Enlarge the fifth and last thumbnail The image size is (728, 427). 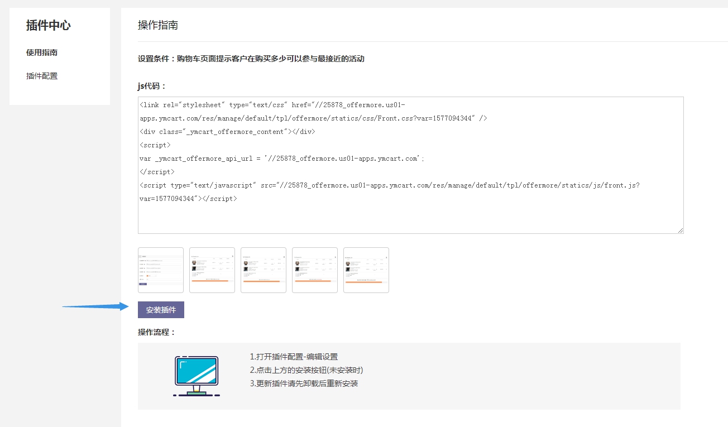(x=366, y=270)
